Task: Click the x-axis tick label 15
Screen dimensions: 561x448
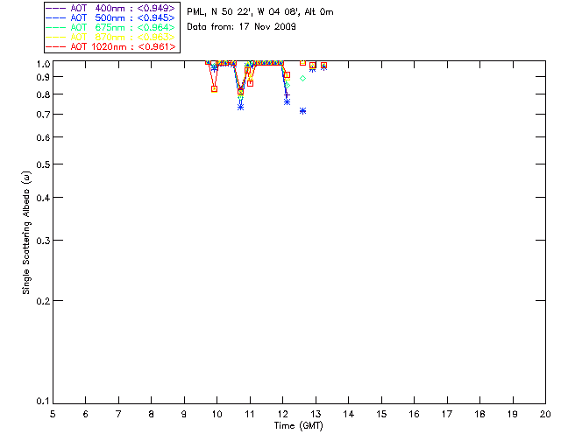Action: coord(381,414)
